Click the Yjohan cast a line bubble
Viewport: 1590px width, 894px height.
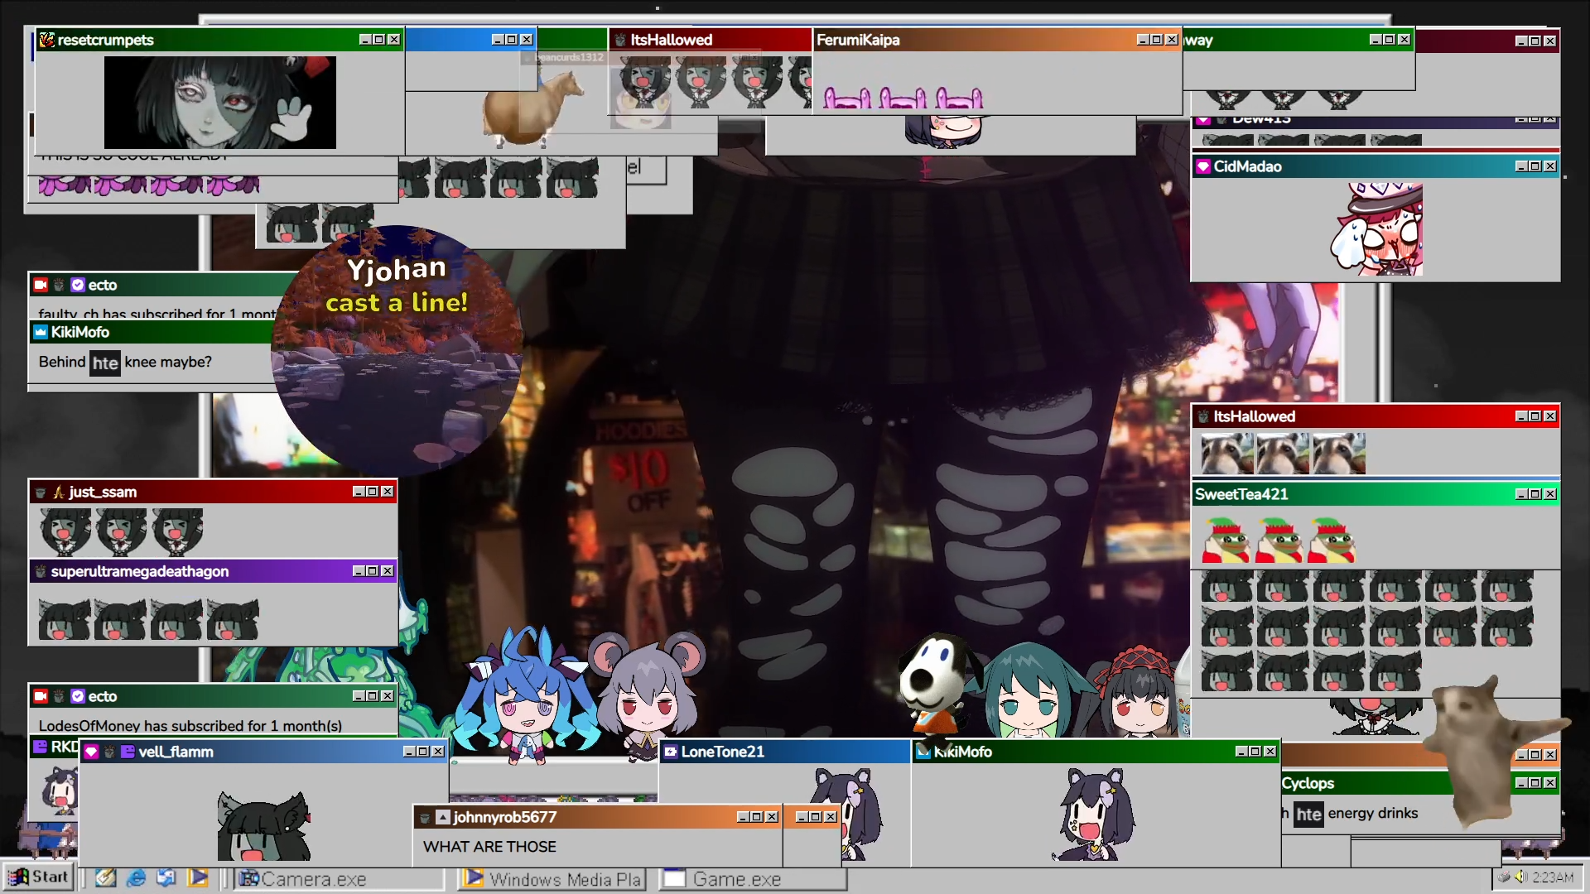click(397, 349)
